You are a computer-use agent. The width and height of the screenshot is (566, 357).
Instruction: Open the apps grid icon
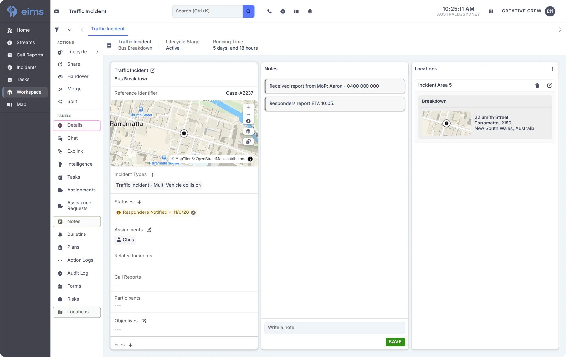point(491,11)
